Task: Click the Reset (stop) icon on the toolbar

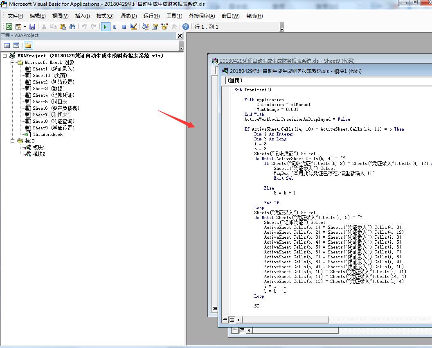Action: pyautogui.click(x=124, y=26)
